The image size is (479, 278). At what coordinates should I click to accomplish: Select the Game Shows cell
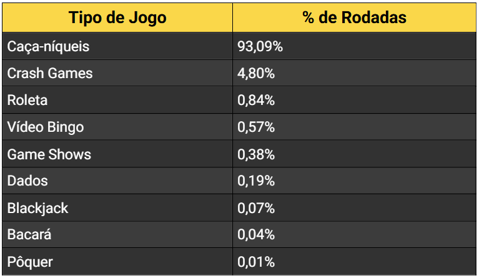[49, 154]
